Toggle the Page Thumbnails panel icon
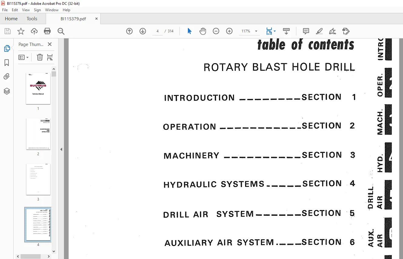Screen dimensions: 403x259 coord(7,48)
